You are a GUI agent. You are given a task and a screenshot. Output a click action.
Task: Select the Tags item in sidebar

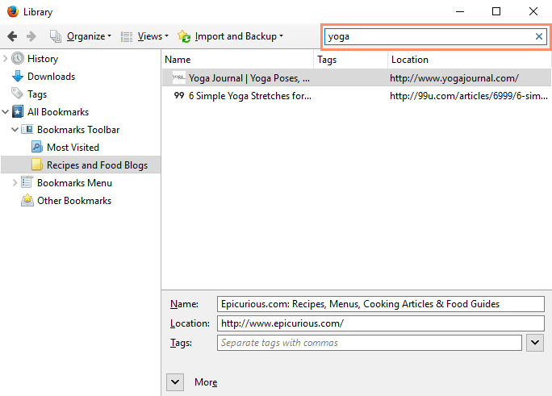[37, 94]
